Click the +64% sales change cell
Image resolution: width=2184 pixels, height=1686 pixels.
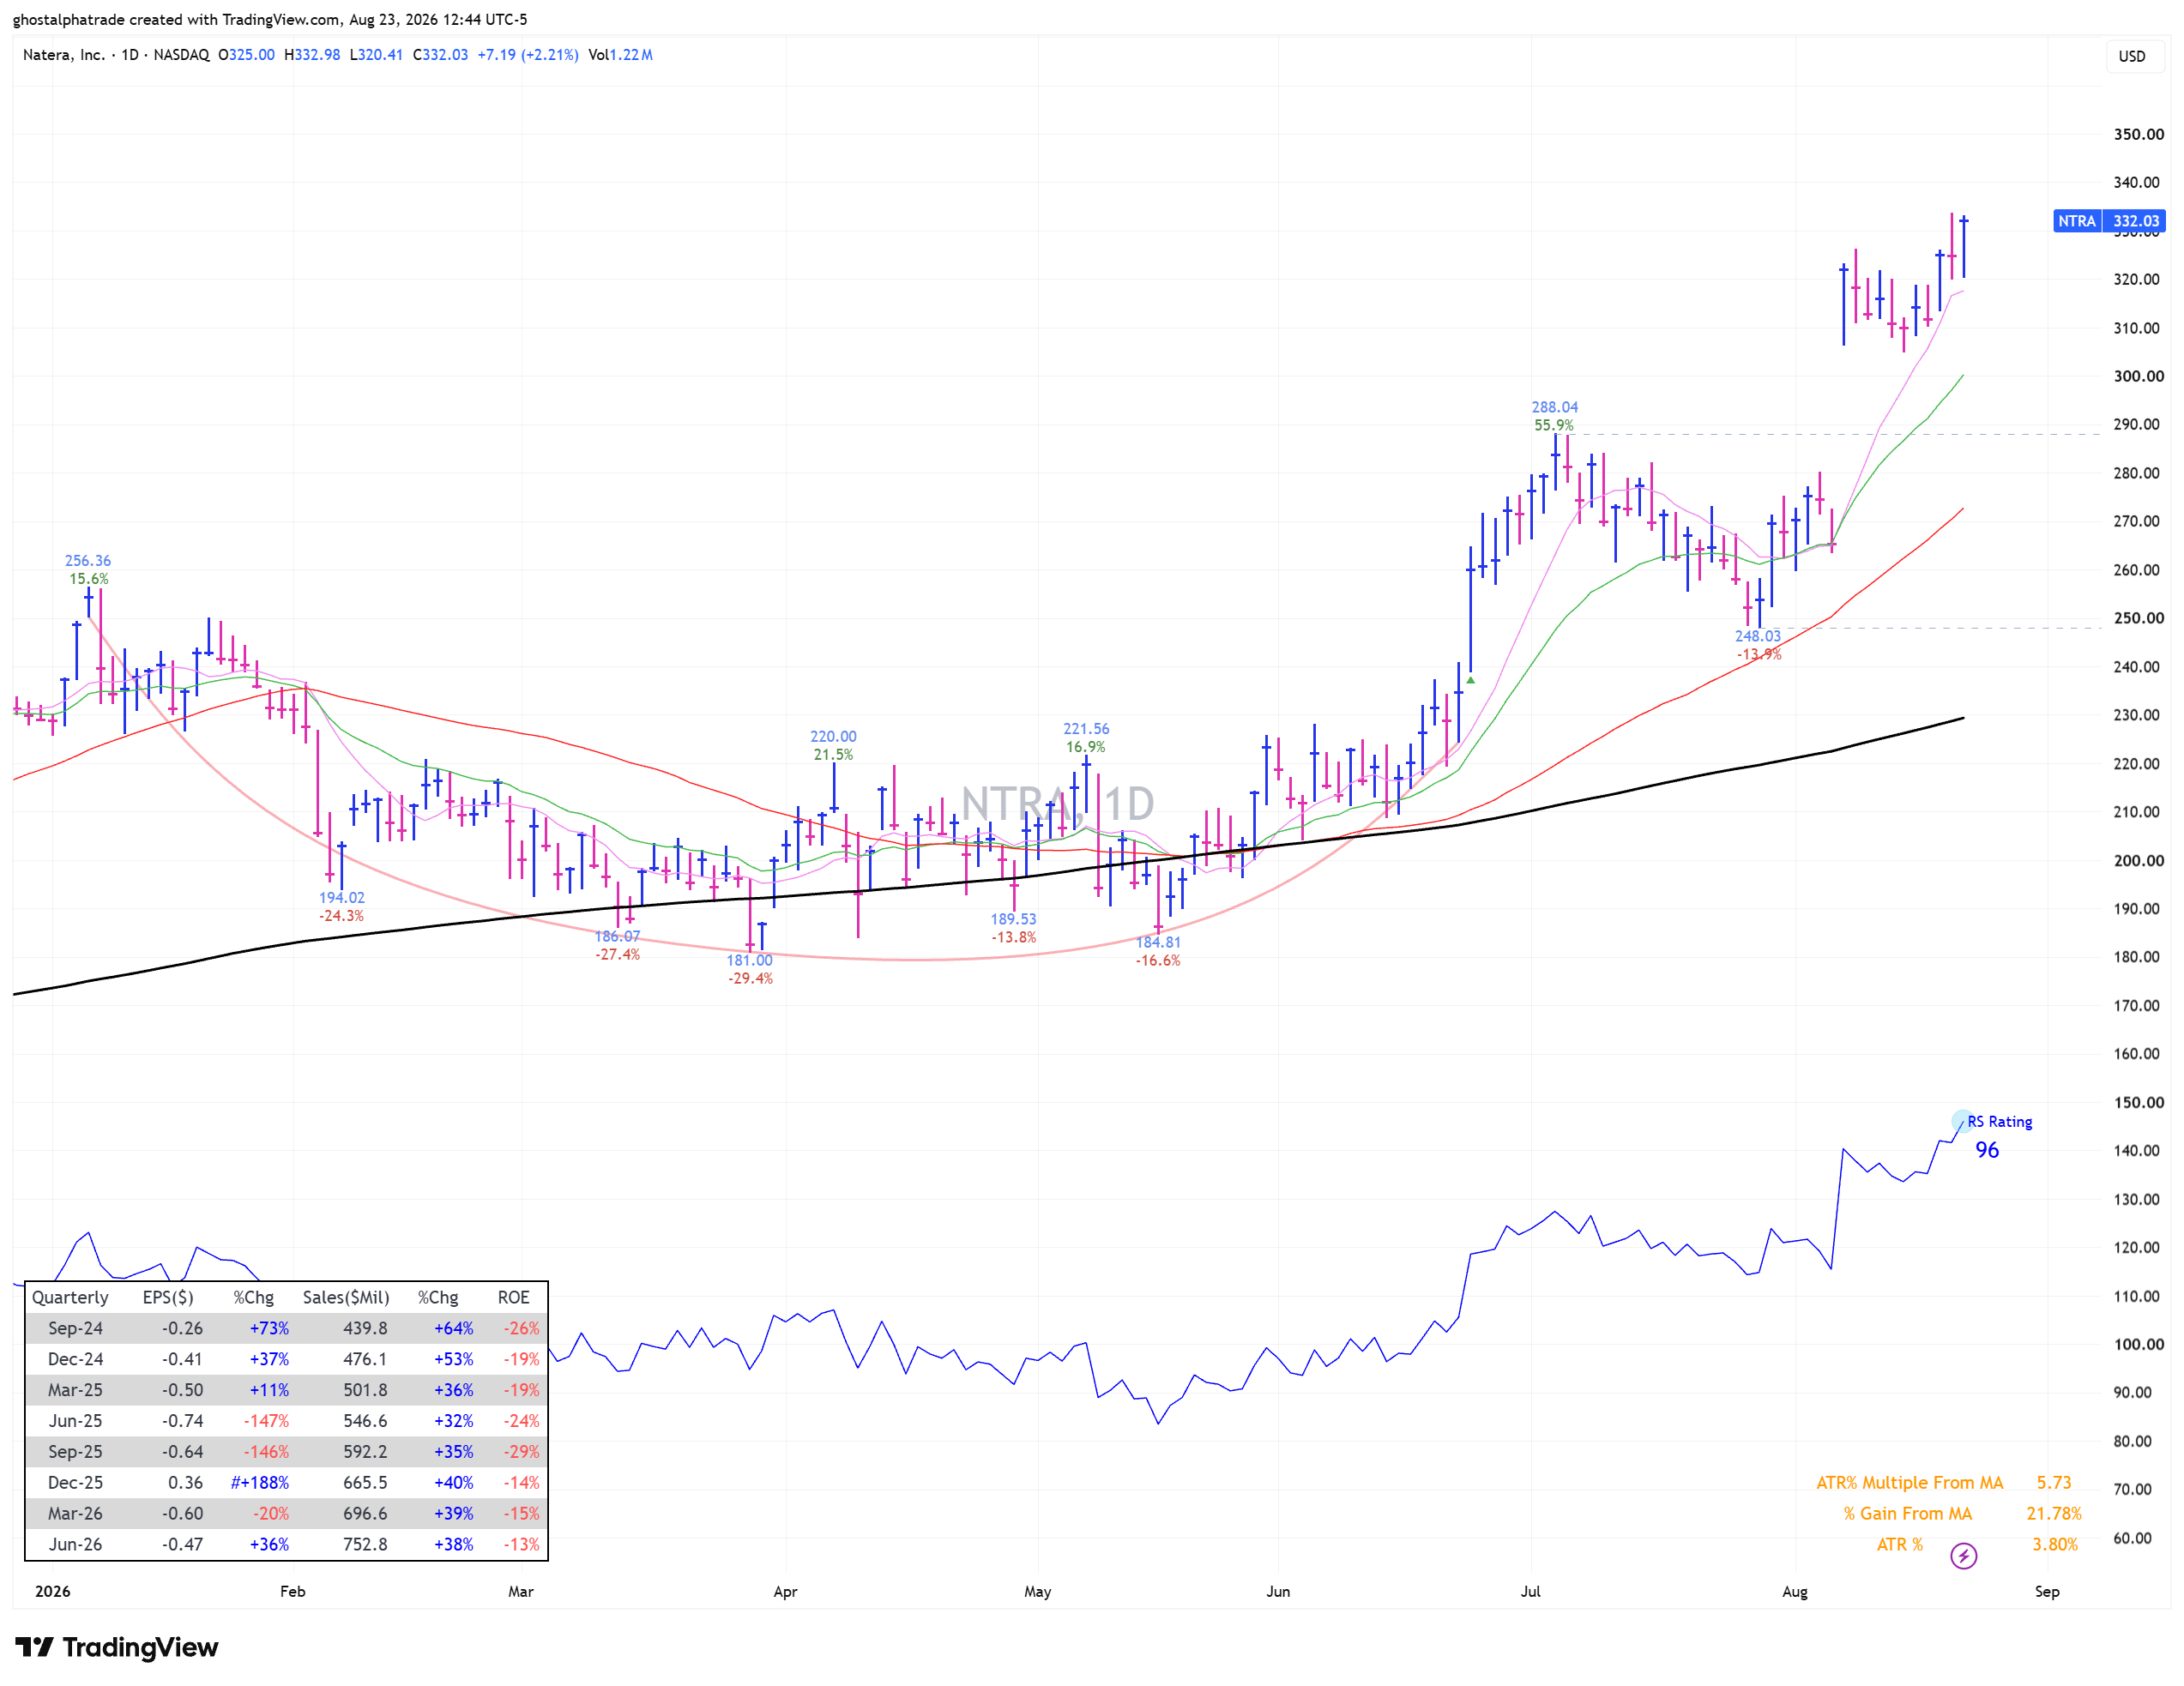(454, 1329)
